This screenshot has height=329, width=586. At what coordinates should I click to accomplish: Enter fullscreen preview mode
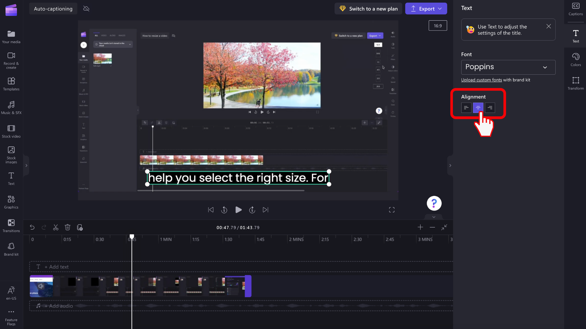[392, 210]
